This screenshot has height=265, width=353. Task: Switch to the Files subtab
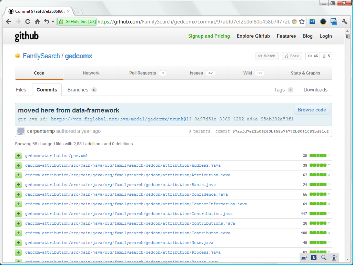point(21,90)
